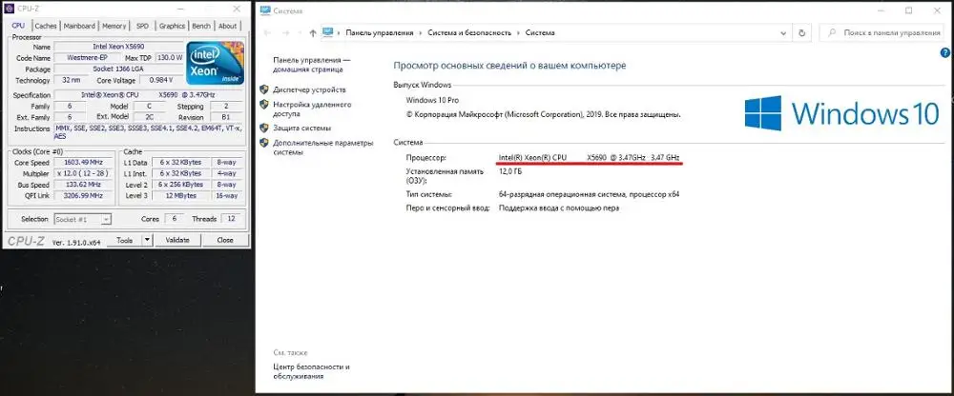Click the Система и безопасность breadcrumb
The width and height of the screenshot is (954, 396).
(x=469, y=32)
